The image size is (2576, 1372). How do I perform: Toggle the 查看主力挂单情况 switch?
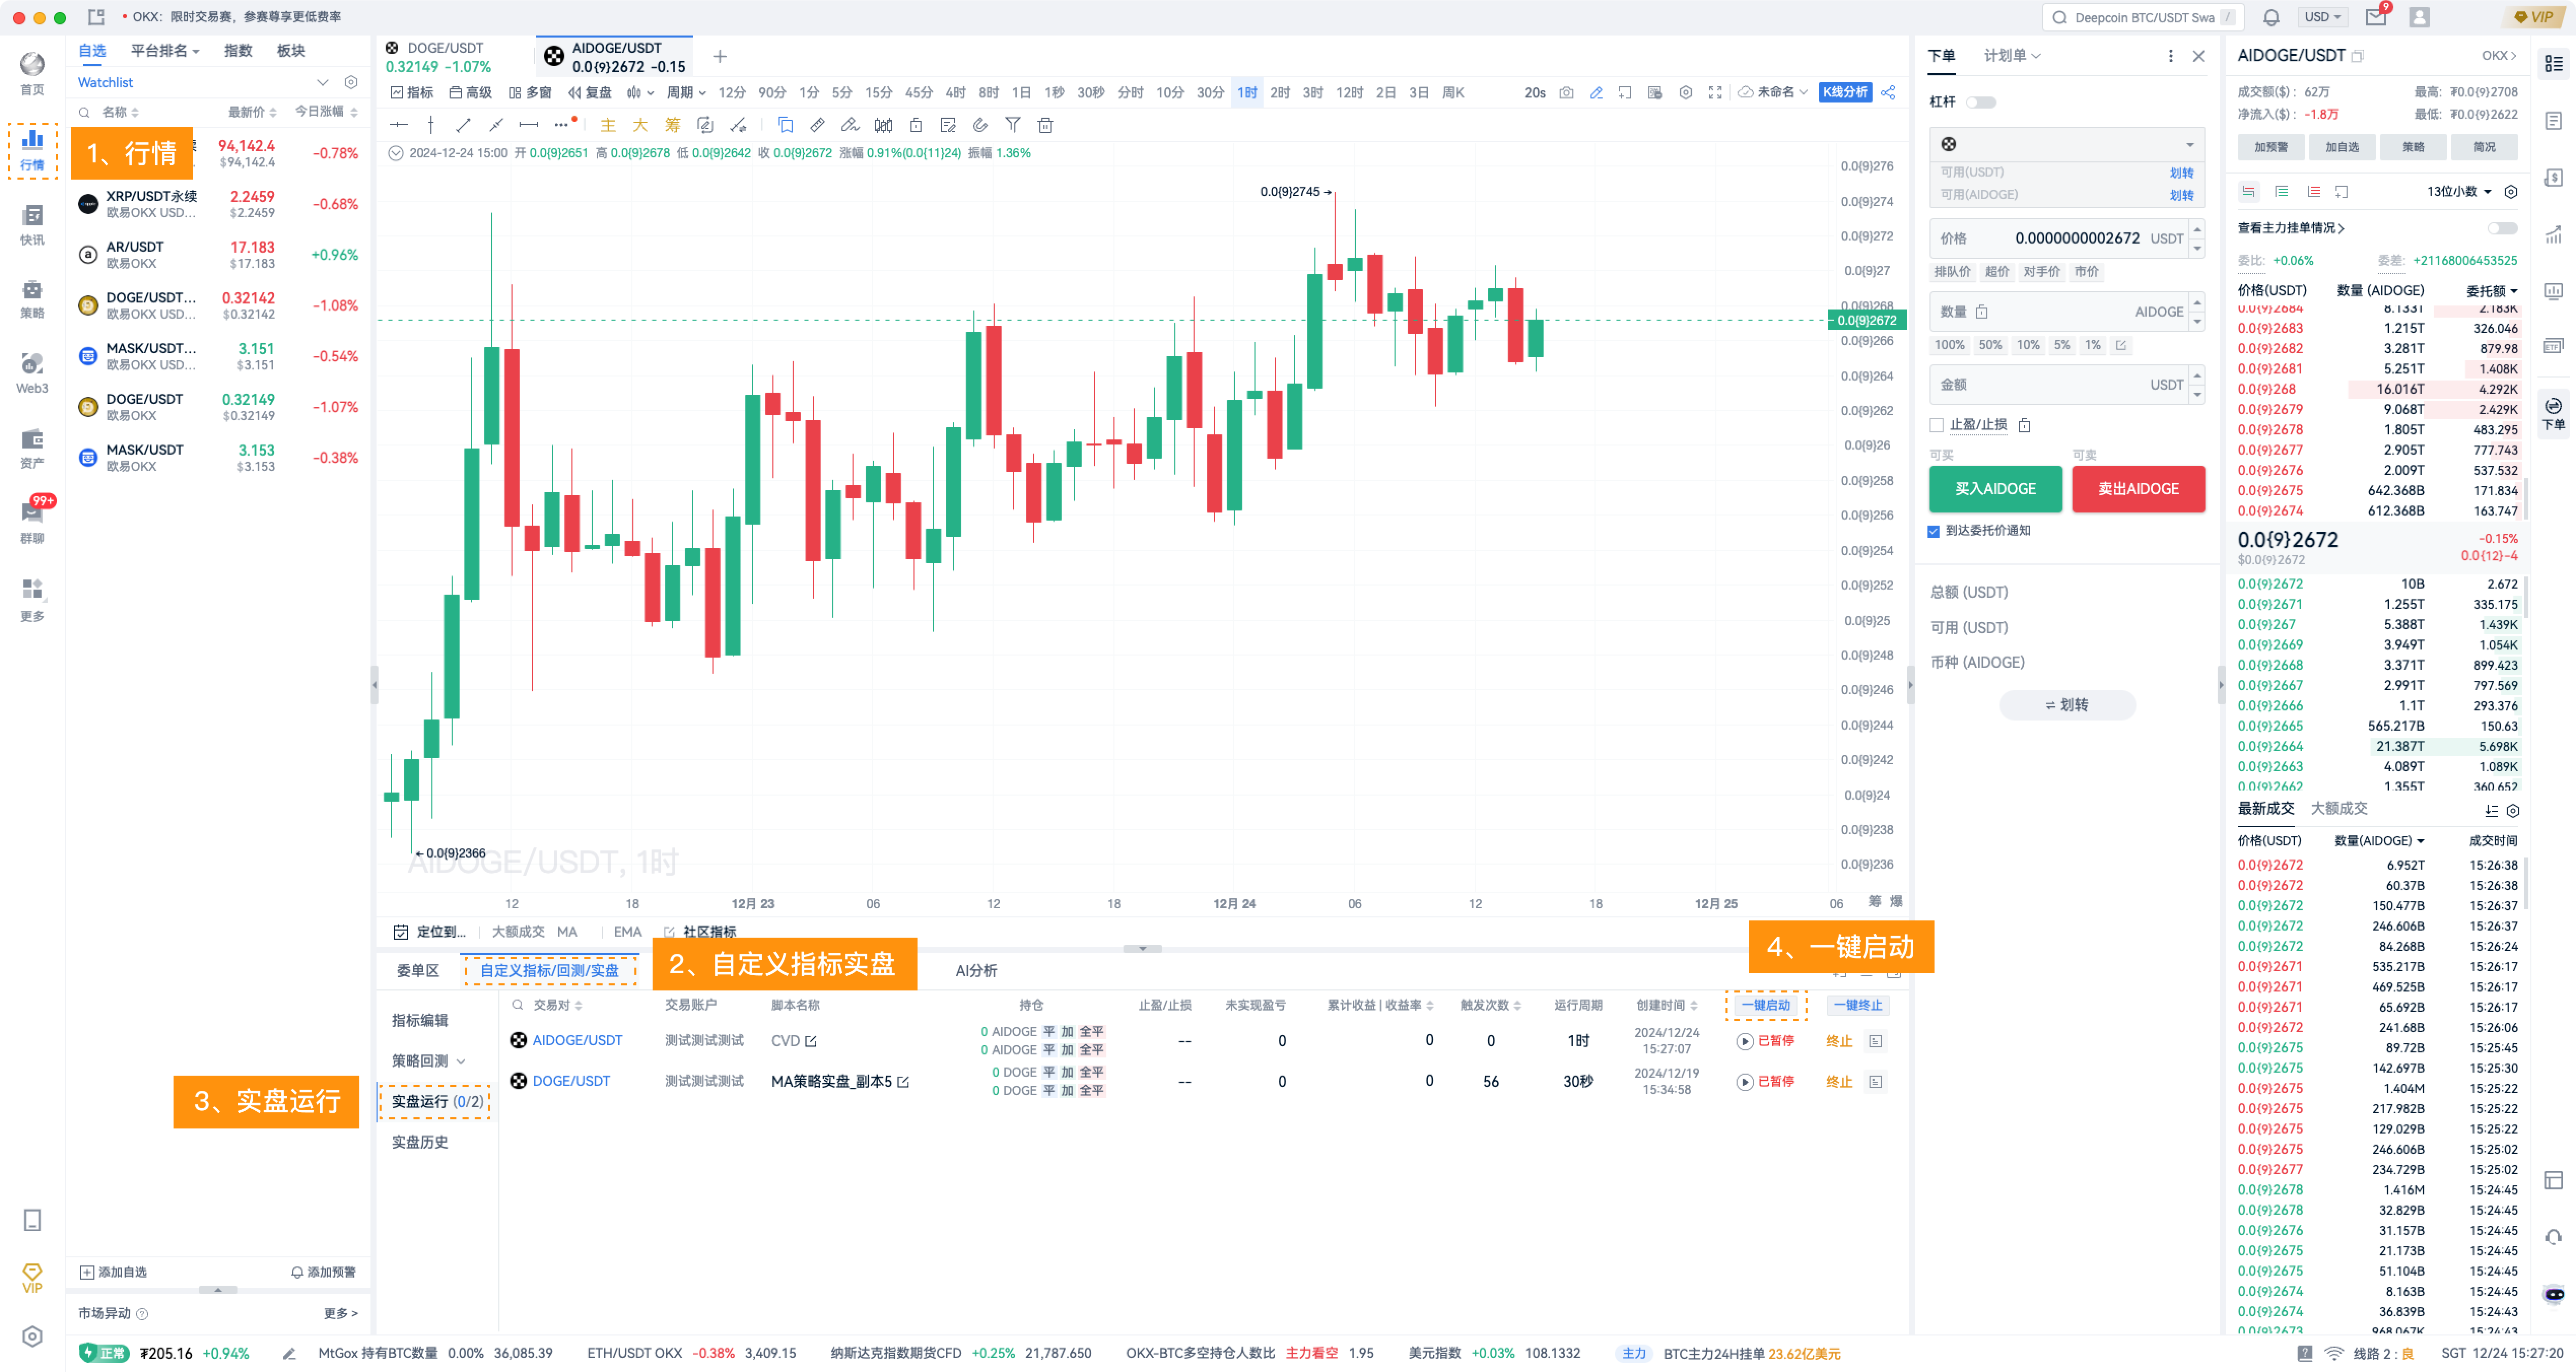2502,229
